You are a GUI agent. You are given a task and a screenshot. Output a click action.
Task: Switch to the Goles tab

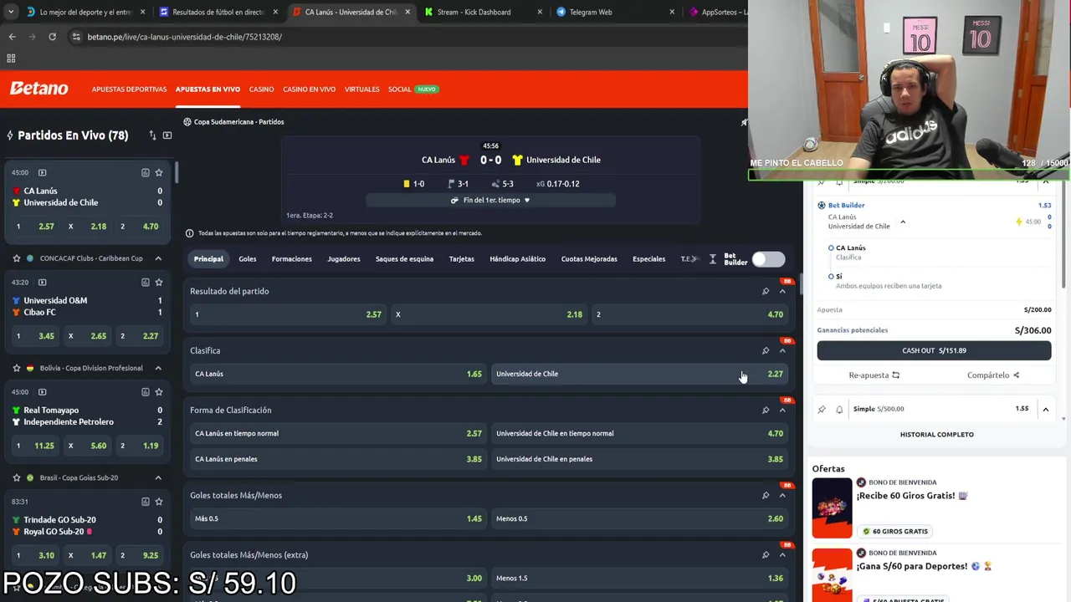coord(248,259)
